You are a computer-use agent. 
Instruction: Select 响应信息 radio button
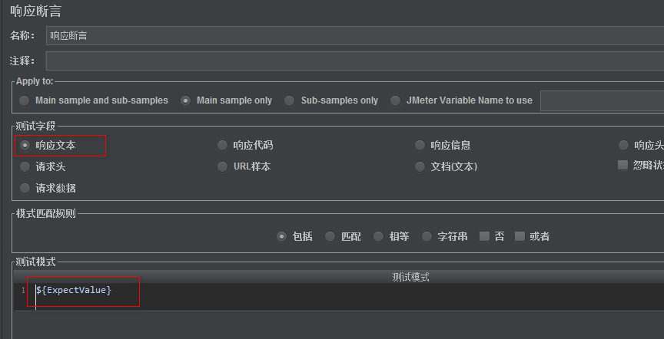420,145
